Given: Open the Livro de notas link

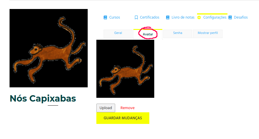Looking at the screenshot, I should pos(183,17).
